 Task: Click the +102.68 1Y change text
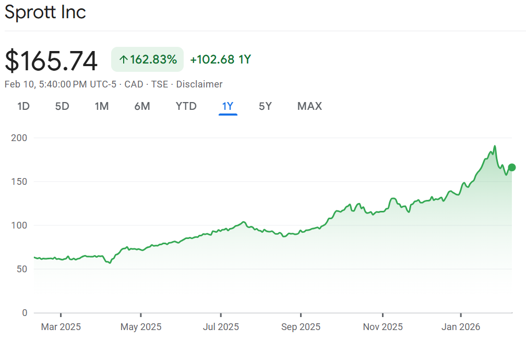[x=221, y=59]
